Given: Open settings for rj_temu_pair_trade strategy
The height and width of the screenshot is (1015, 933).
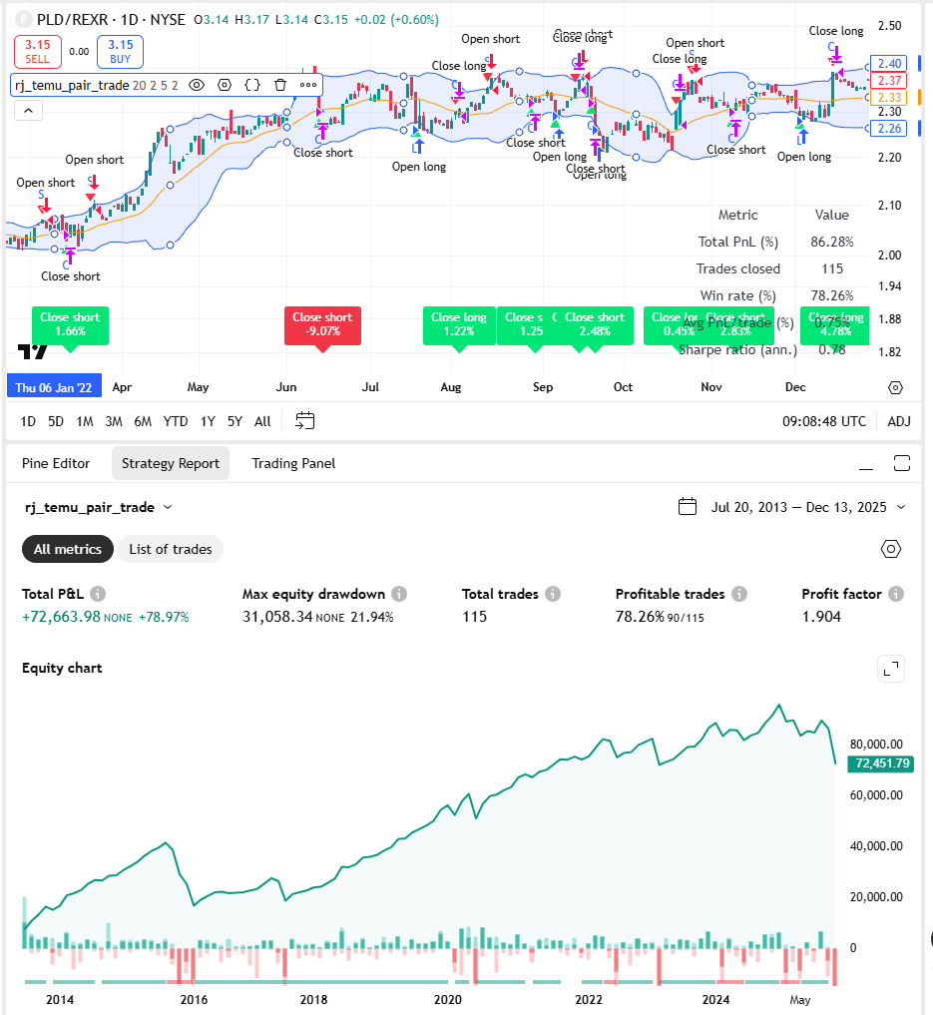Looking at the screenshot, I should pyautogui.click(x=225, y=85).
